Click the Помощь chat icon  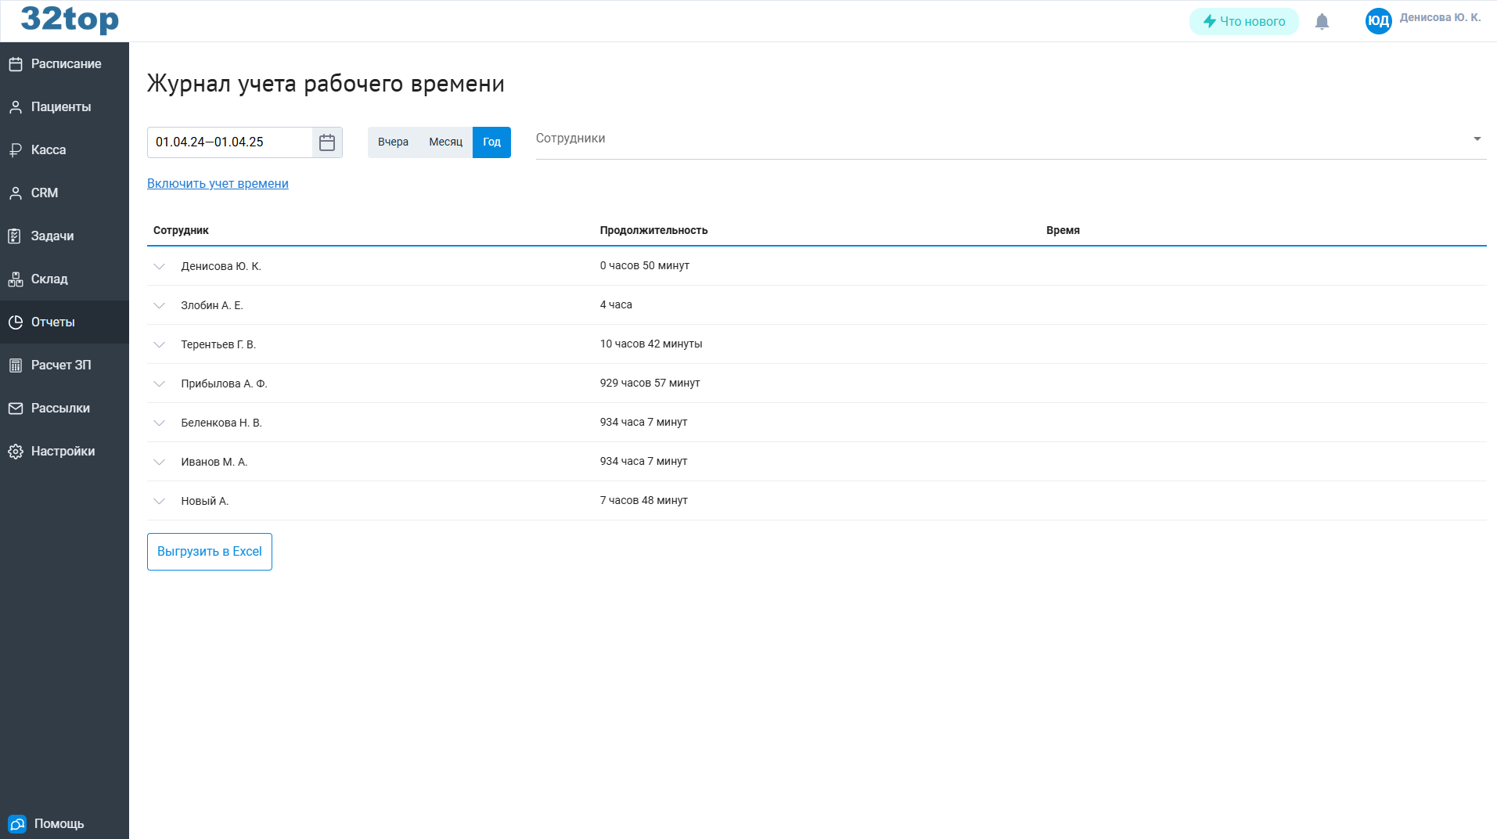pos(17,824)
